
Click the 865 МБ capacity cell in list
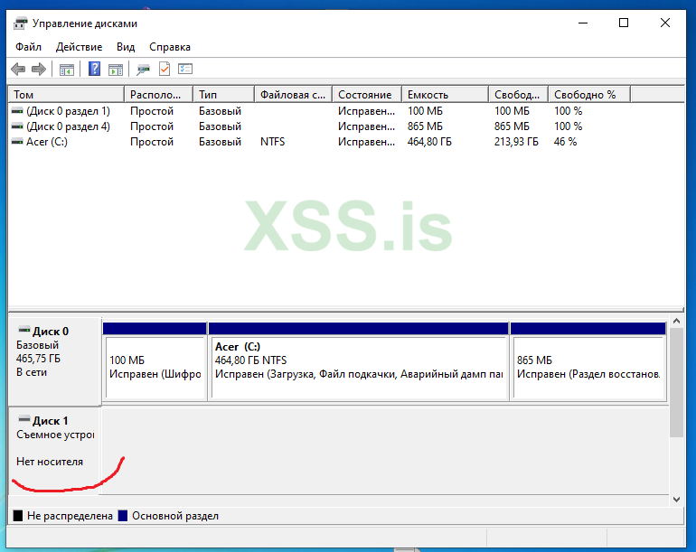click(425, 126)
